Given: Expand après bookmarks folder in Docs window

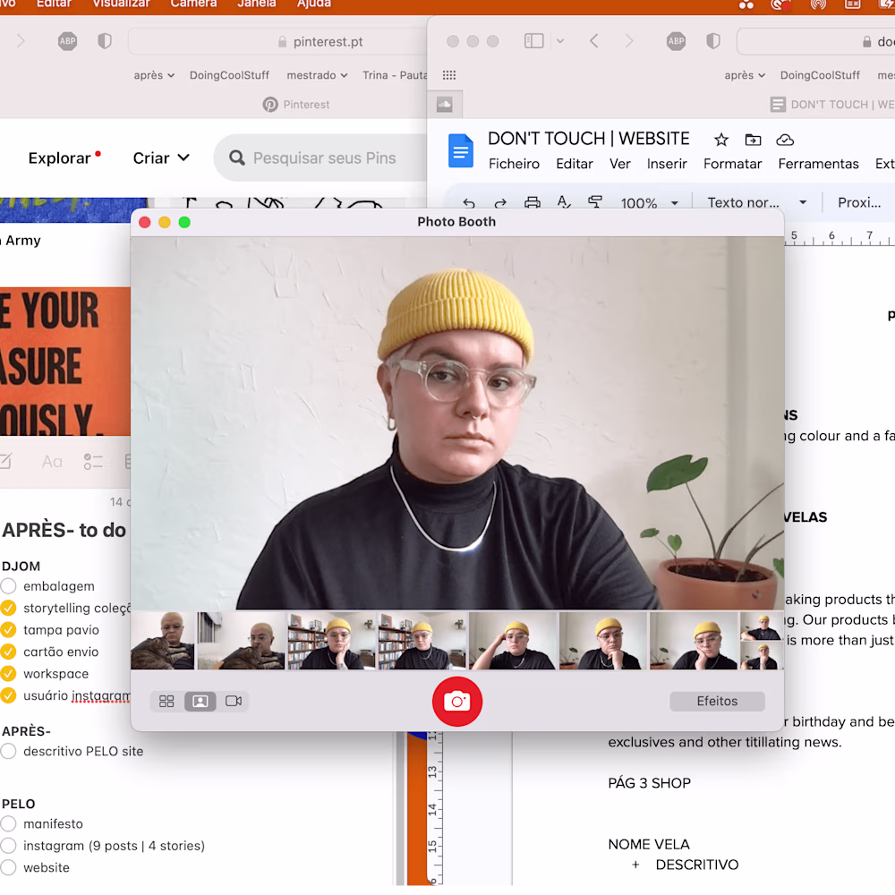Looking at the screenshot, I should pos(745,75).
